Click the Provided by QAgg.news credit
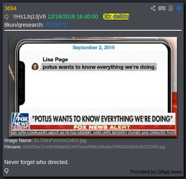 [x=156, y=172]
